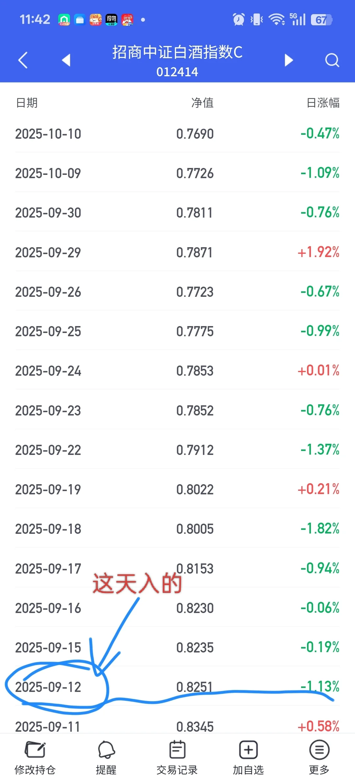This screenshot has width=355, height=781.
Task: Select the 2025-10-10 row date
Action: (x=48, y=134)
